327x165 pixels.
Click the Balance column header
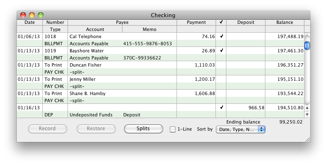pyautogui.click(x=285, y=22)
